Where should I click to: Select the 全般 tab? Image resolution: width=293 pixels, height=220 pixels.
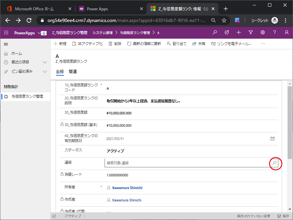(60, 71)
